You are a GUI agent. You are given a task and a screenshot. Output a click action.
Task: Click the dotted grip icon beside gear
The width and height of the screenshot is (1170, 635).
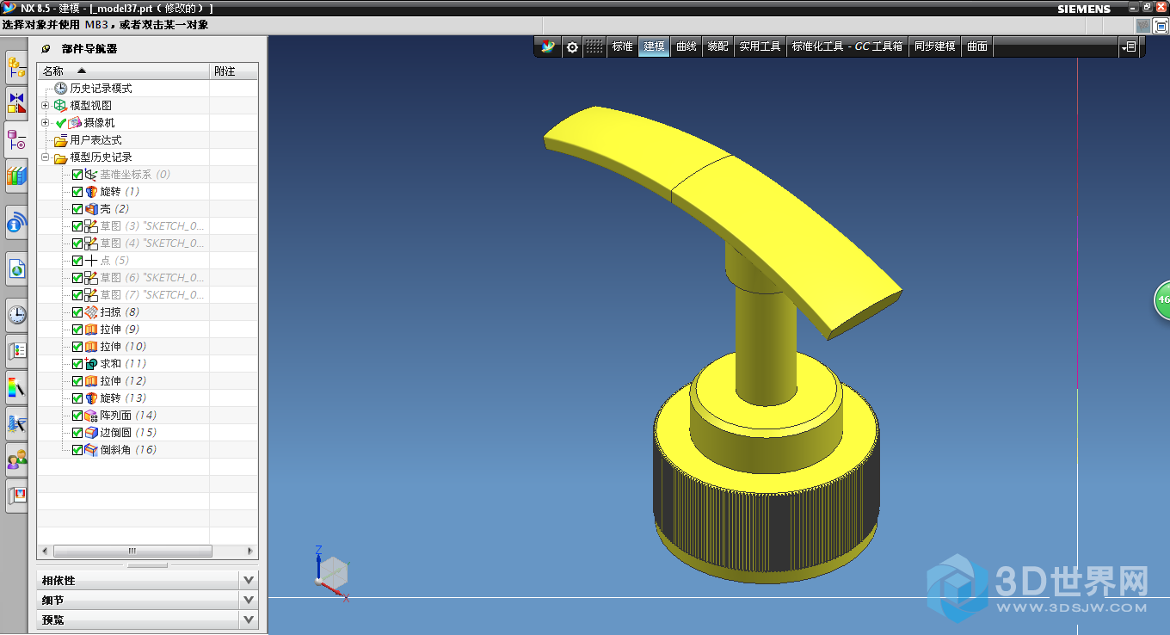[594, 46]
